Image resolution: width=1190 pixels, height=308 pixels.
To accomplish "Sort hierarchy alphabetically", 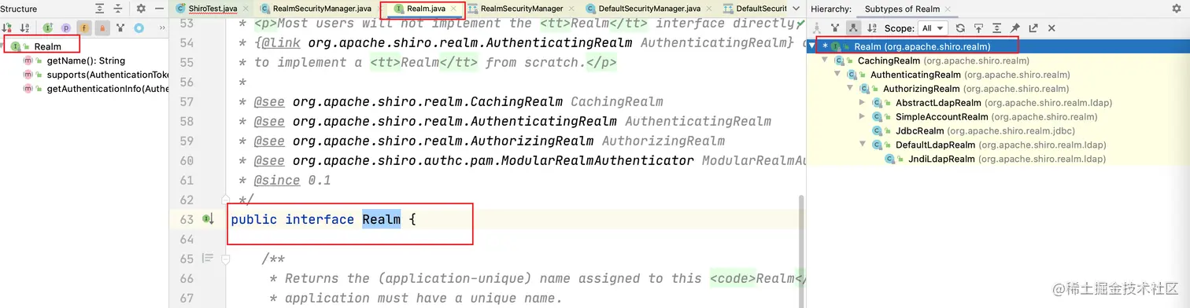I will pos(872,28).
